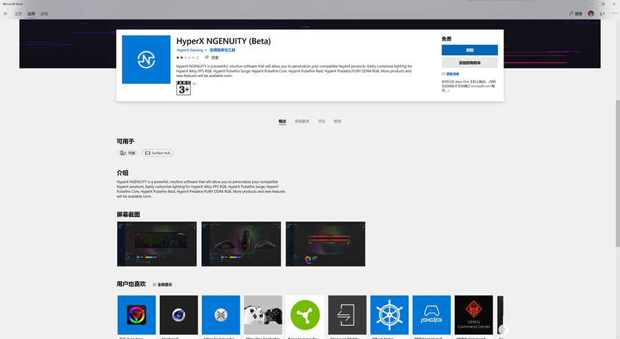Open the Wheel Tester helm icon tile
This screenshot has width=620, height=339.
389,315
